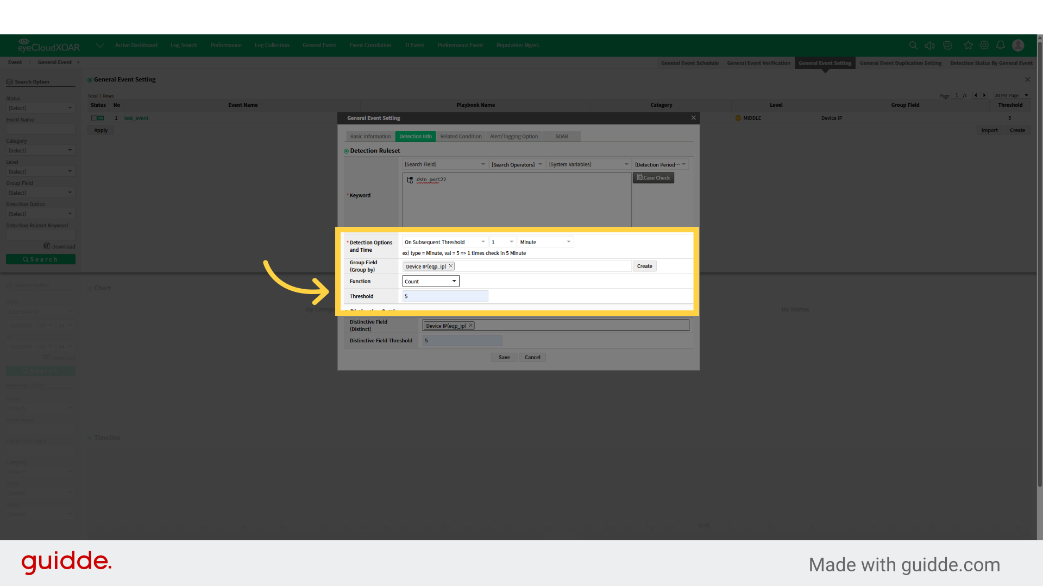This screenshot has height=586, width=1043.
Task: Toggle the ON status switch for test_event
Action: (98, 118)
